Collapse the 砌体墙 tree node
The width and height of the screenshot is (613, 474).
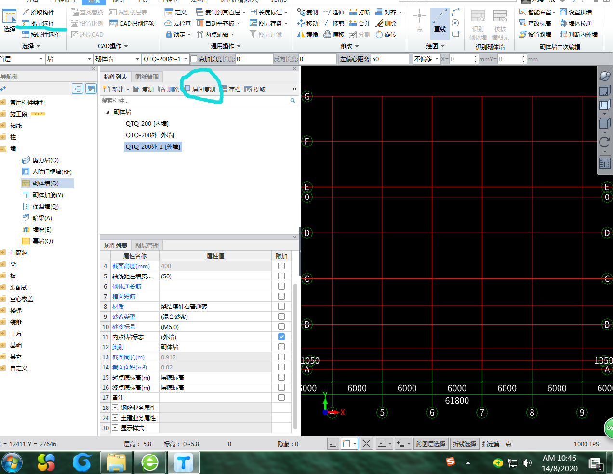pos(107,112)
